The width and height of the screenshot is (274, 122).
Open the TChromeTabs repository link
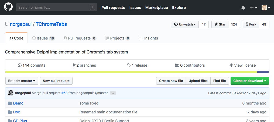(51, 24)
